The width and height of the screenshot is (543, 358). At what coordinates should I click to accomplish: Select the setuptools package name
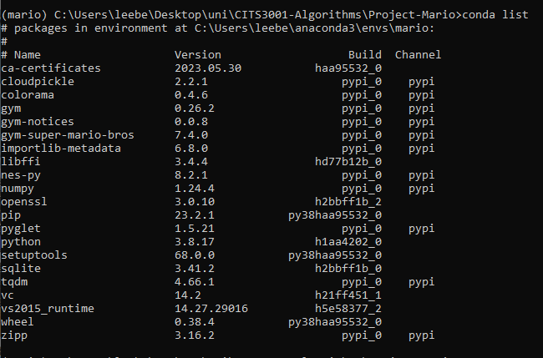(x=34, y=255)
